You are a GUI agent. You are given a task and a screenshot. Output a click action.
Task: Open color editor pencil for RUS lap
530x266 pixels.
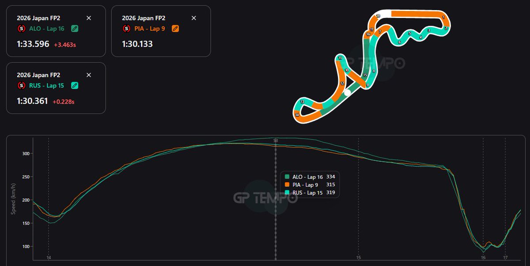point(75,85)
